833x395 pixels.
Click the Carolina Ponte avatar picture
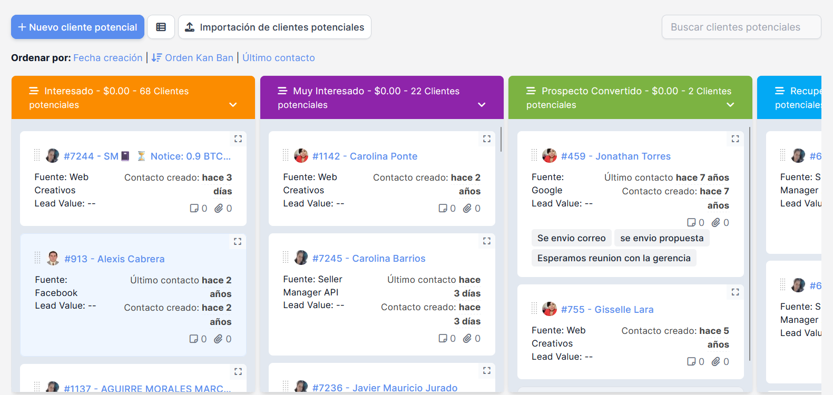pos(301,156)
